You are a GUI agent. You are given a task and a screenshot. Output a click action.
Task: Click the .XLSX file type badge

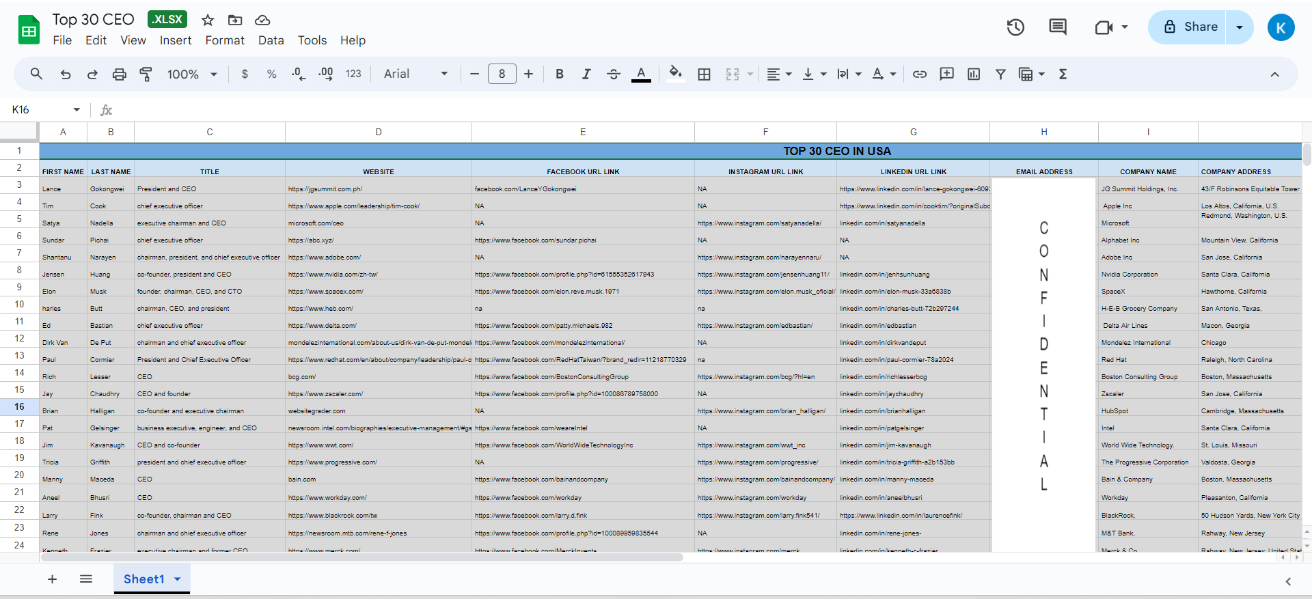pos(167,19)
